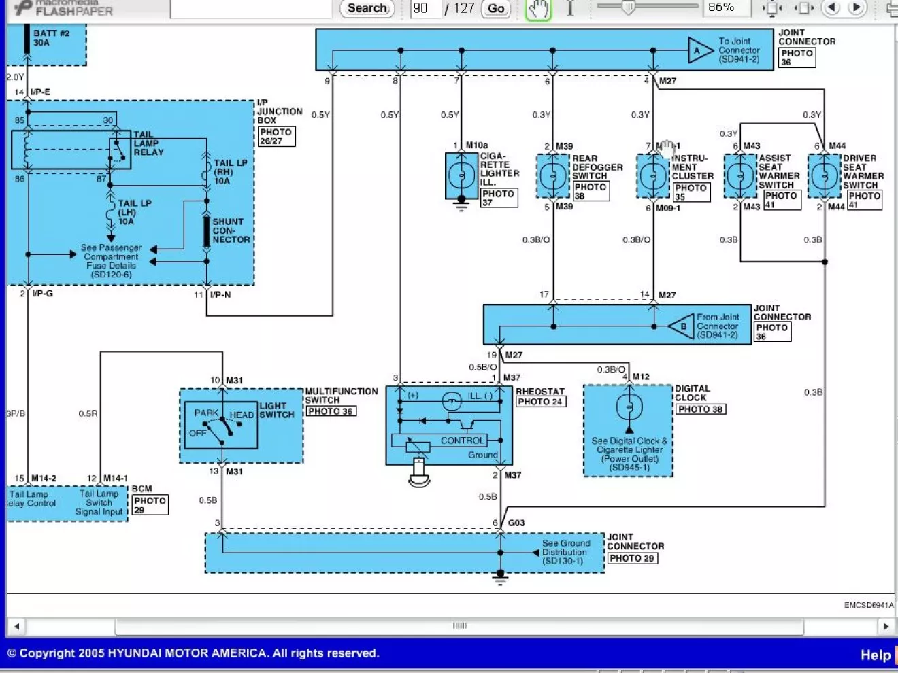Click the Digital Clock lamp symbol

click(629, 408)
